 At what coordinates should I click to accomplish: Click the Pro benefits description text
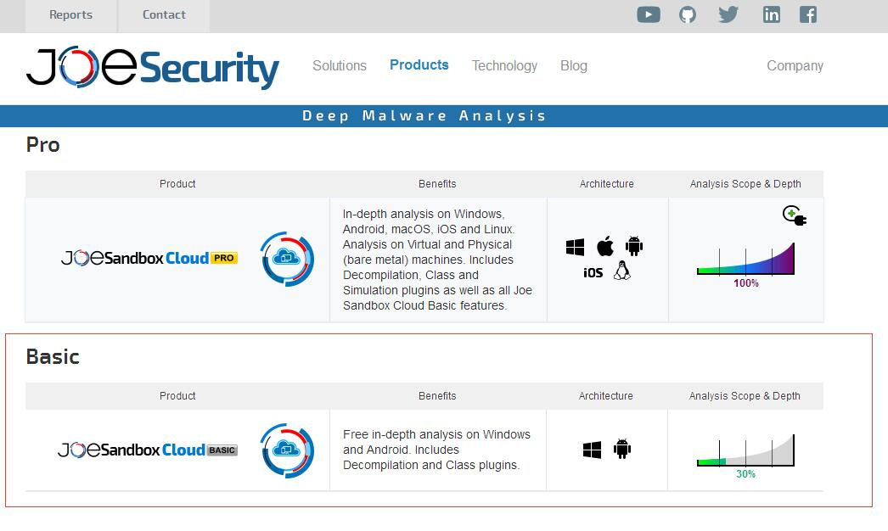438,260
